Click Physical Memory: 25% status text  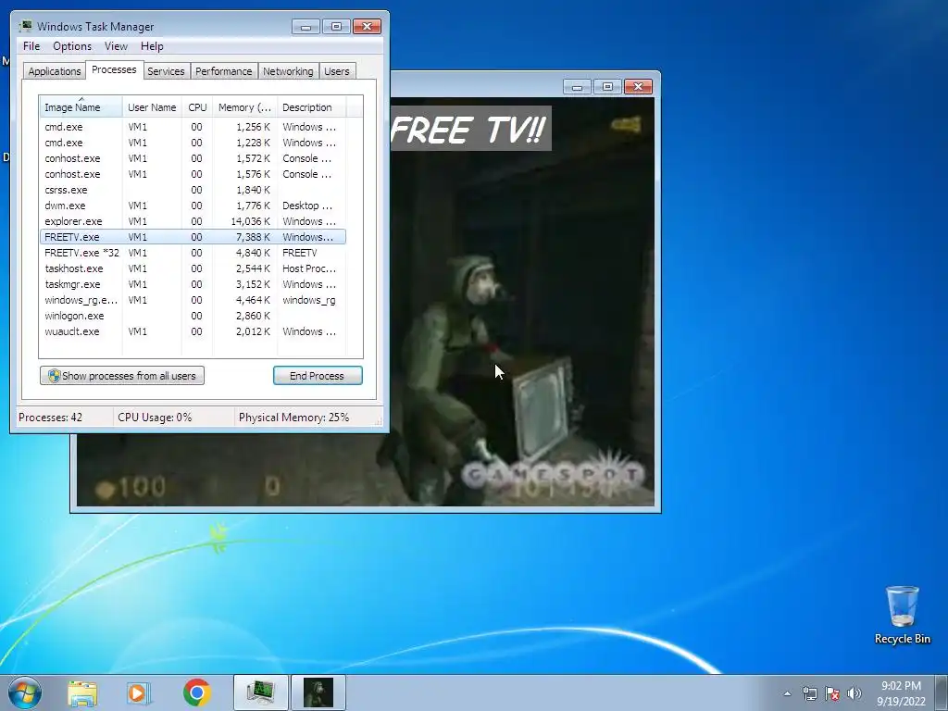click(293, 418)
